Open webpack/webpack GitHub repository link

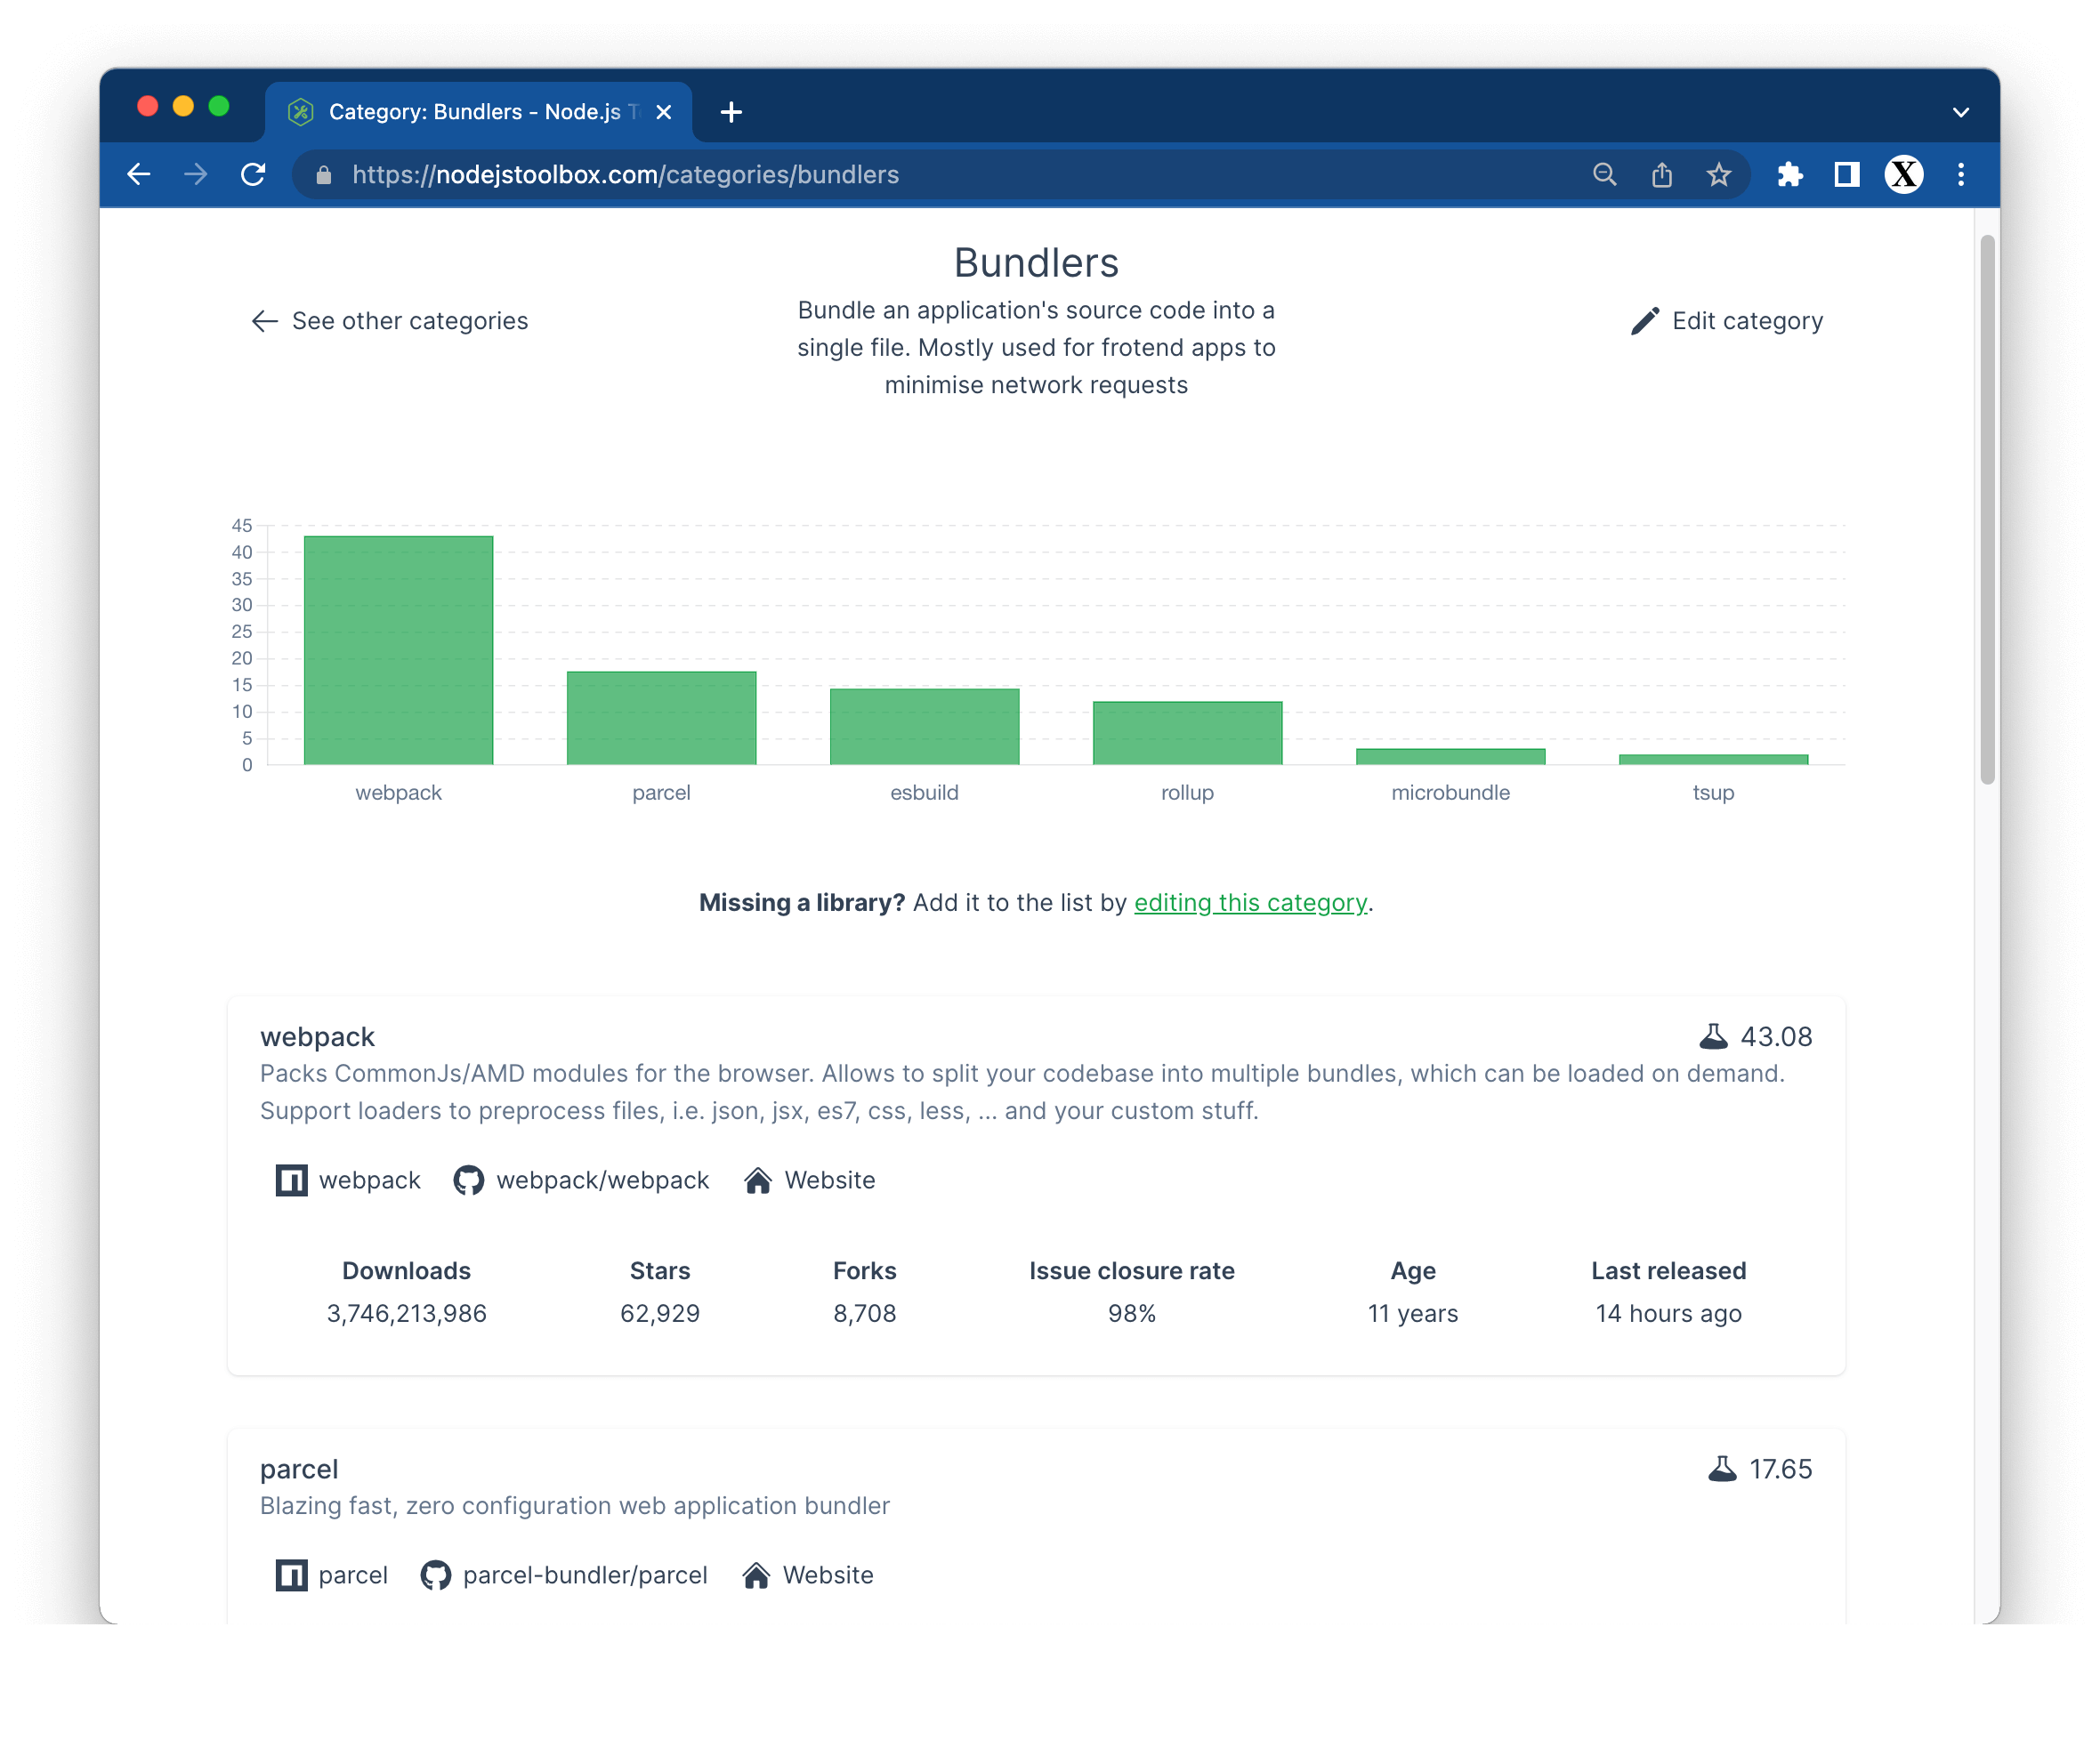click(x=581, y=1180)
